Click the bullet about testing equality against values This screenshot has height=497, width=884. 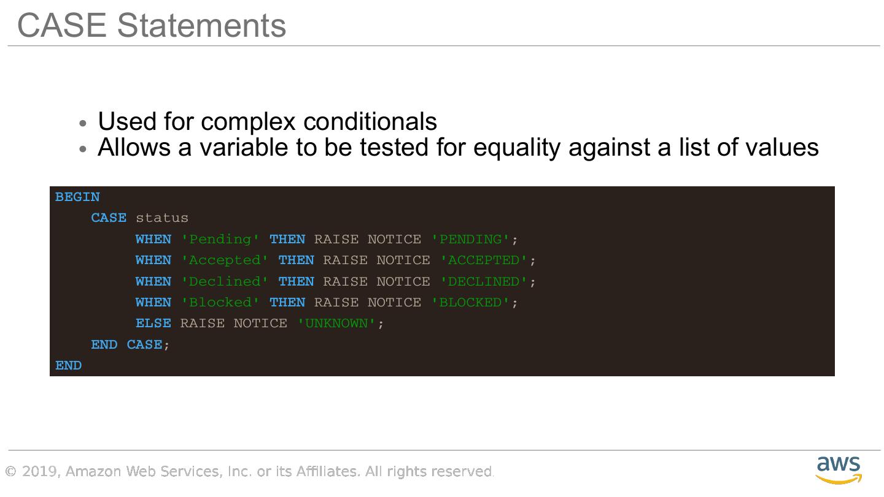pos(457,148)
